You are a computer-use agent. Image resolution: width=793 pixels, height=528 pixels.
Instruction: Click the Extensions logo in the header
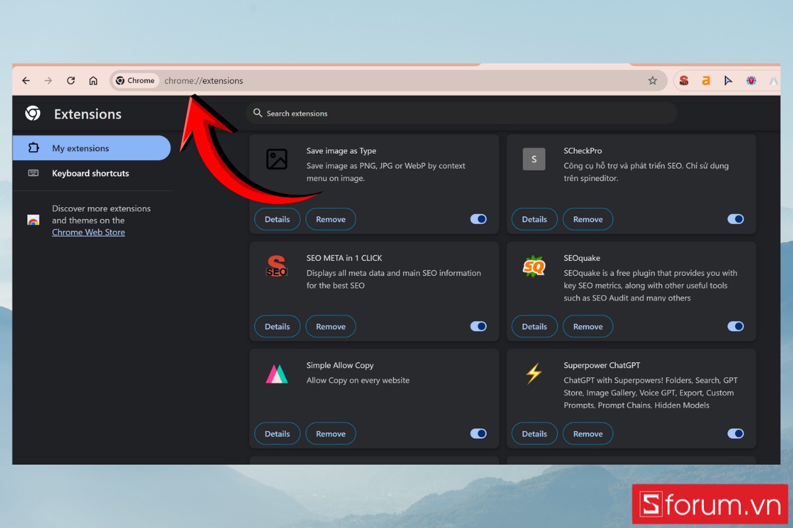click(32, 113)
